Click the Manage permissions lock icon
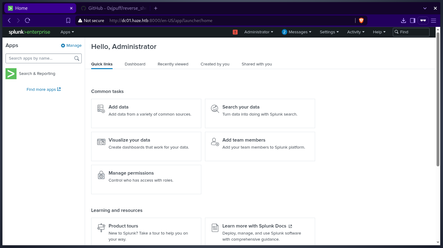 pos(101,175)
